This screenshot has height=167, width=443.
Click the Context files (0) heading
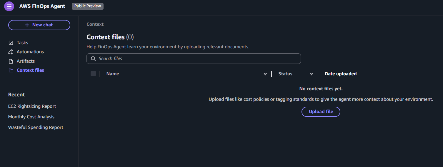tap(110, 37)
